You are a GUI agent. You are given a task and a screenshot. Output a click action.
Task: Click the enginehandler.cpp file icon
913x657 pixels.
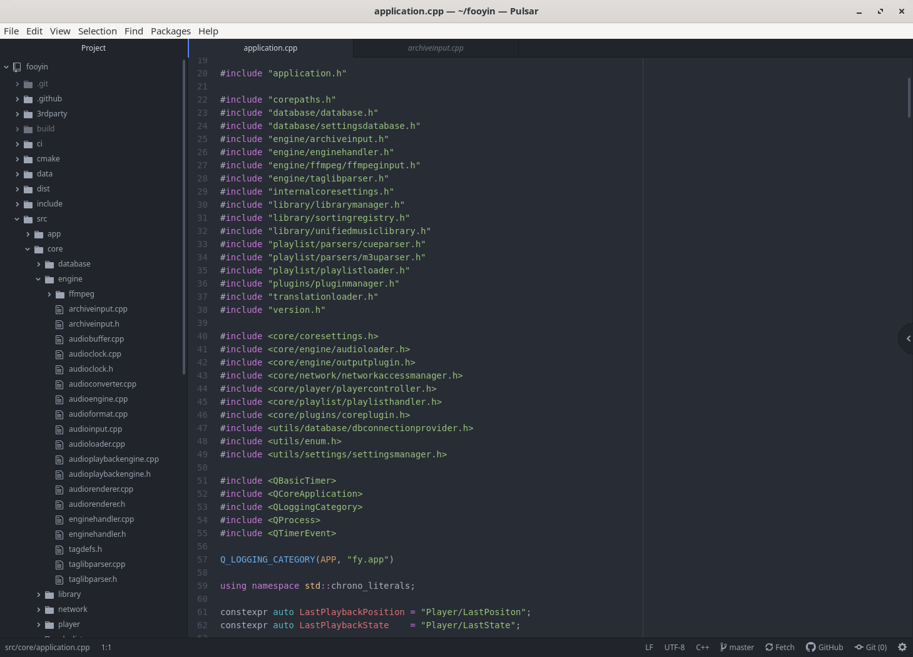pos(59,519)
